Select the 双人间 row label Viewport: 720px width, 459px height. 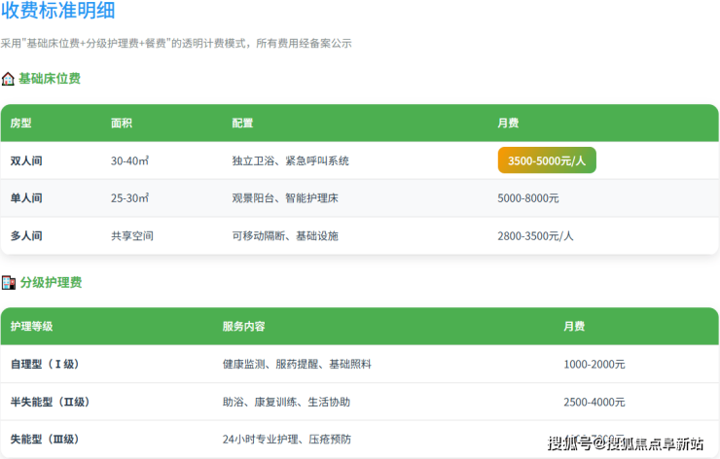(26, 160)
